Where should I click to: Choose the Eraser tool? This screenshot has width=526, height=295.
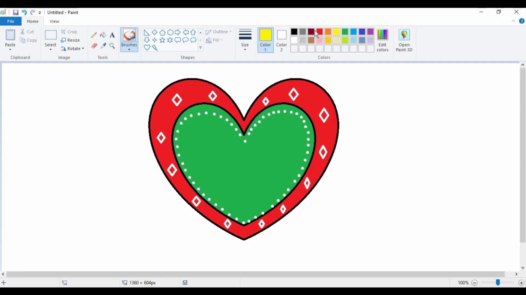click(94, 46)
